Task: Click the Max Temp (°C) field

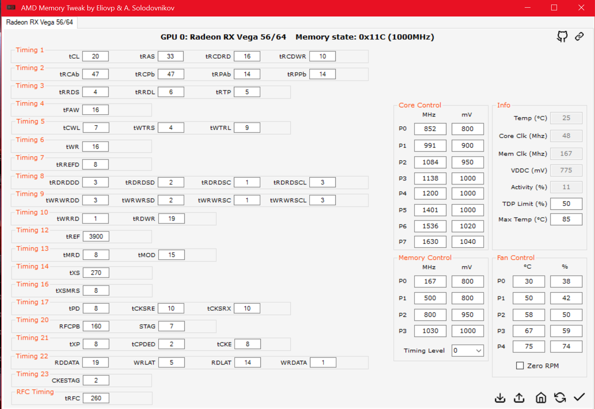Action: (x=566, y=219)
